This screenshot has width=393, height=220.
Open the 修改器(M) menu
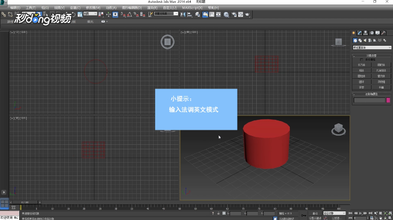pos(93,8)
